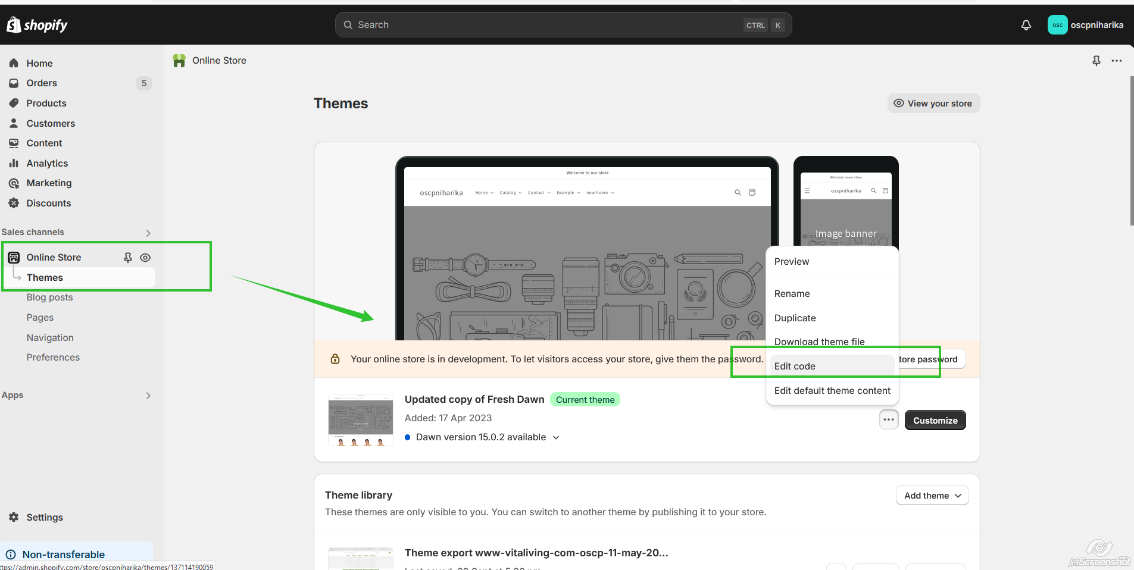This screenshot has height=570, width=1134.
Task: Select Edit code from the menu
Action: [795, 366]
